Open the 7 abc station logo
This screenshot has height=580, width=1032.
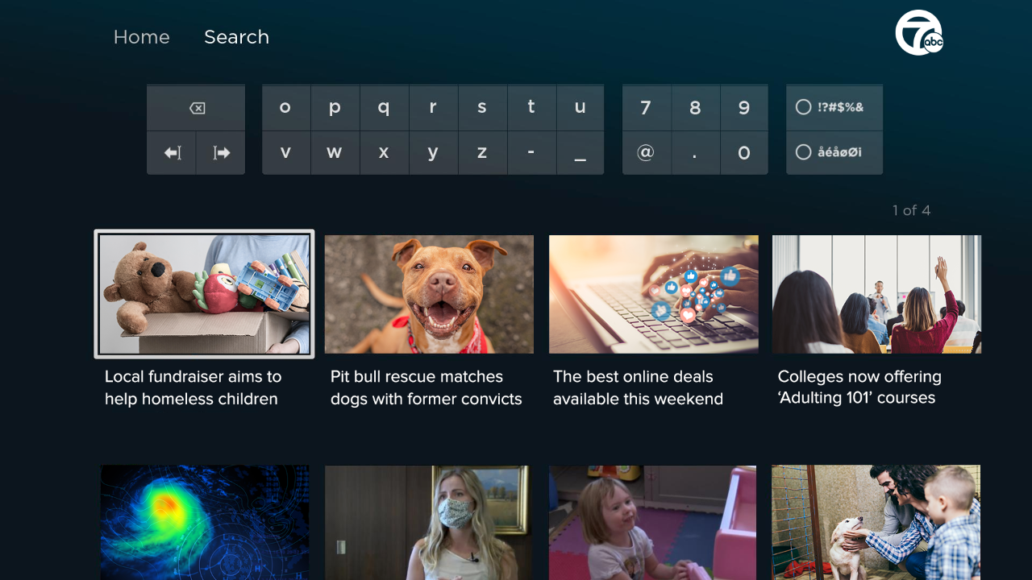click(919, 33)
